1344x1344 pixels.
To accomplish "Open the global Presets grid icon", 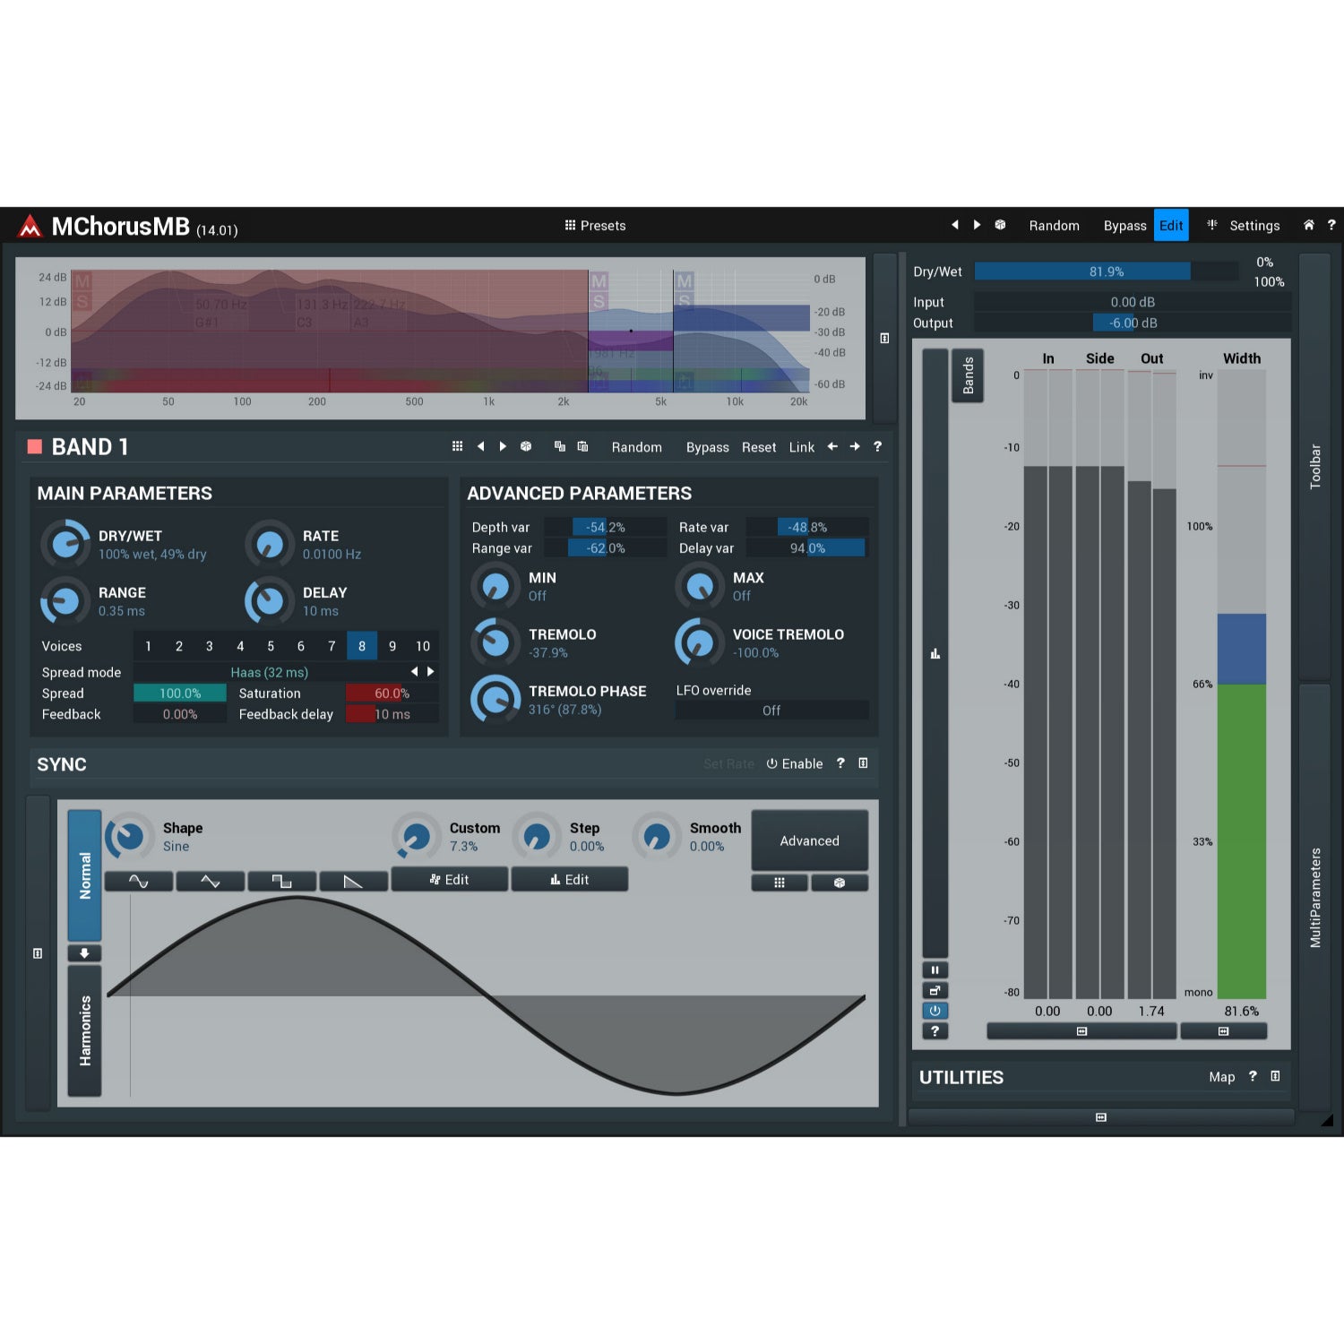I will [x=570, y=225].
